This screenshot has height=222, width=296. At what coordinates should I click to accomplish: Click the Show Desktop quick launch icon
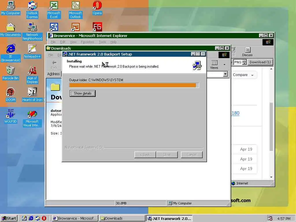tap(24, 218)
